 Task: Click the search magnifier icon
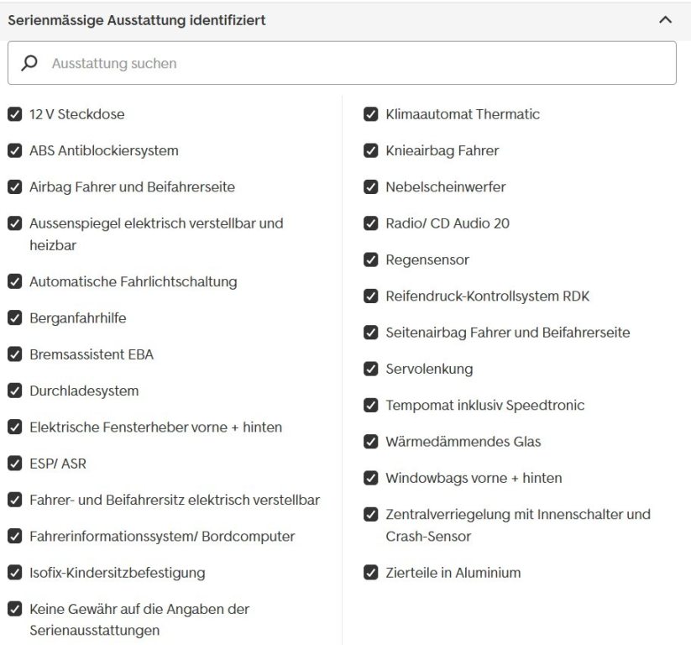[x=29, y=63]
